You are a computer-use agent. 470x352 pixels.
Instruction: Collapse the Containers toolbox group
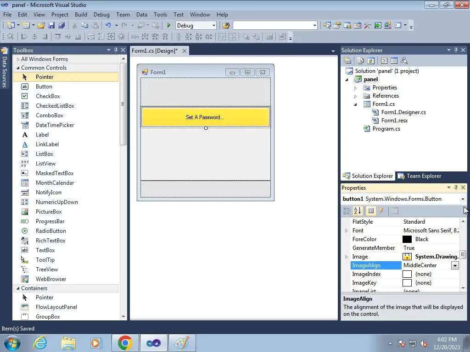[x=18, y=288]
